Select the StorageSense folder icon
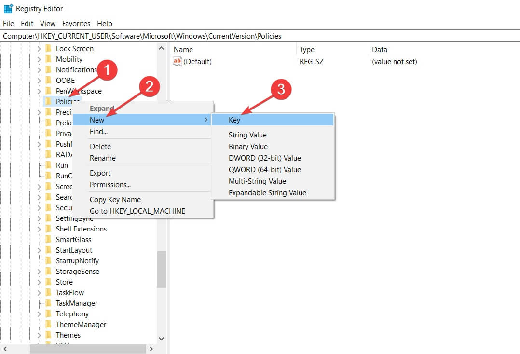The width and height of the screenshot is (520, 354). [x=48, y=272]
